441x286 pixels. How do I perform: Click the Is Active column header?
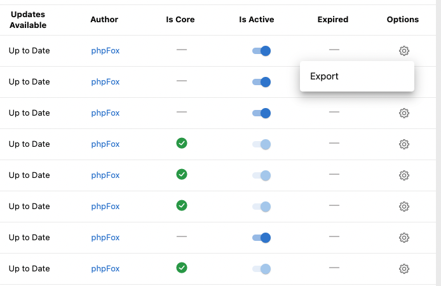[x=257, y=20]
